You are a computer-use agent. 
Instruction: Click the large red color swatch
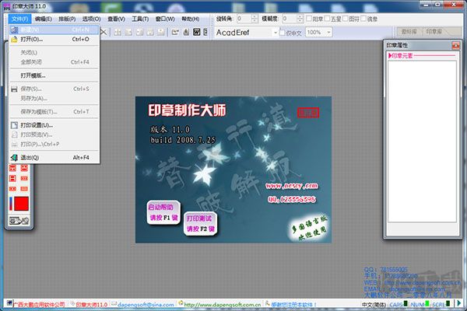(20, 204)
